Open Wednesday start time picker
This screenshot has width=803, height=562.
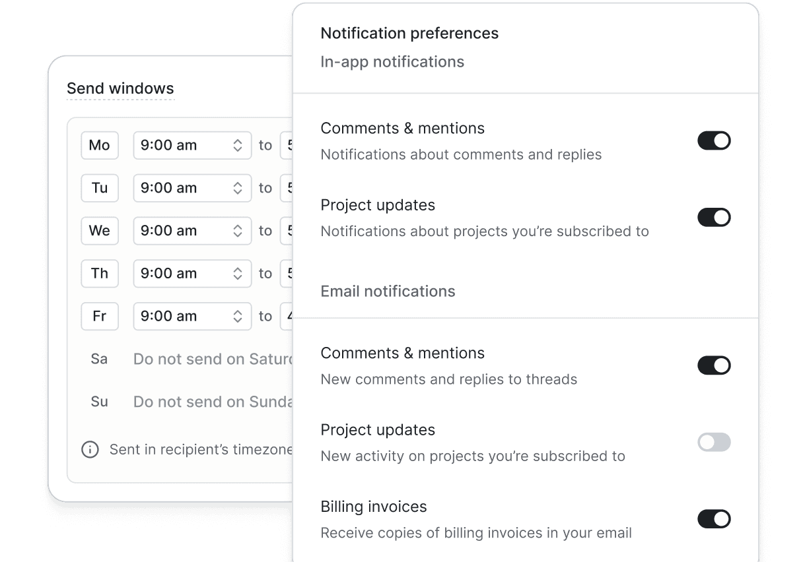192,231
